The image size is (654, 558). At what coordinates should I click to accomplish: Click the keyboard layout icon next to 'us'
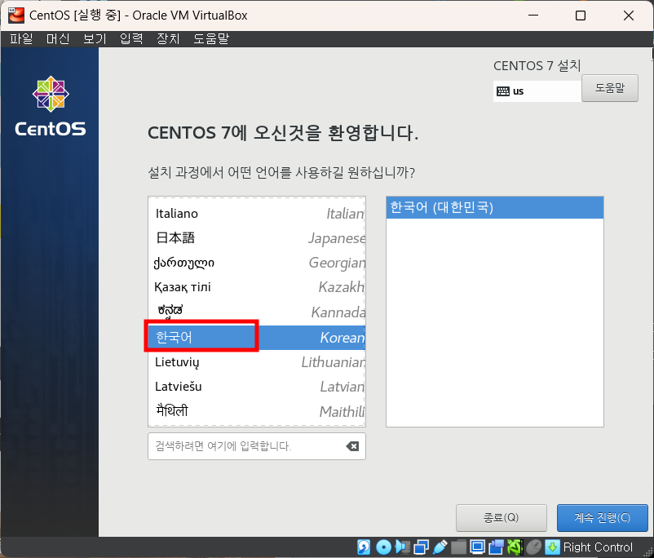tap(503, 91)
